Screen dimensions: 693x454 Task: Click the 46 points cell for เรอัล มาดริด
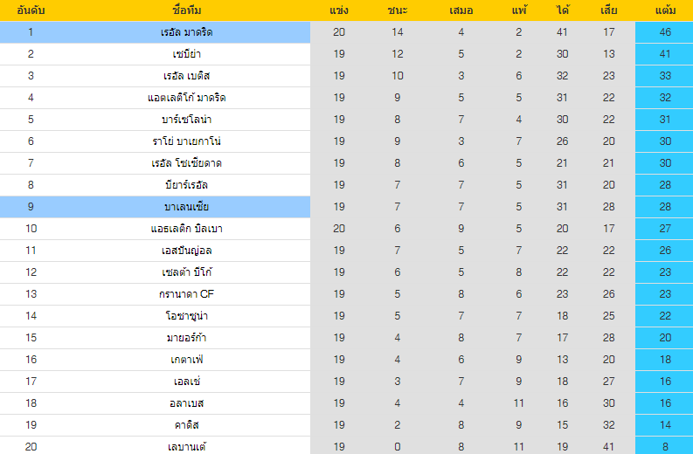pyautogui.click(x=665, y=32)
